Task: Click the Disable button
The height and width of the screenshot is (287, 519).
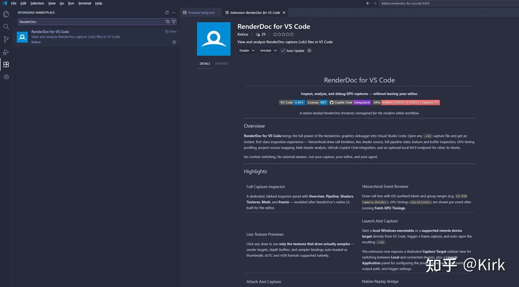Action: point(244,51)
